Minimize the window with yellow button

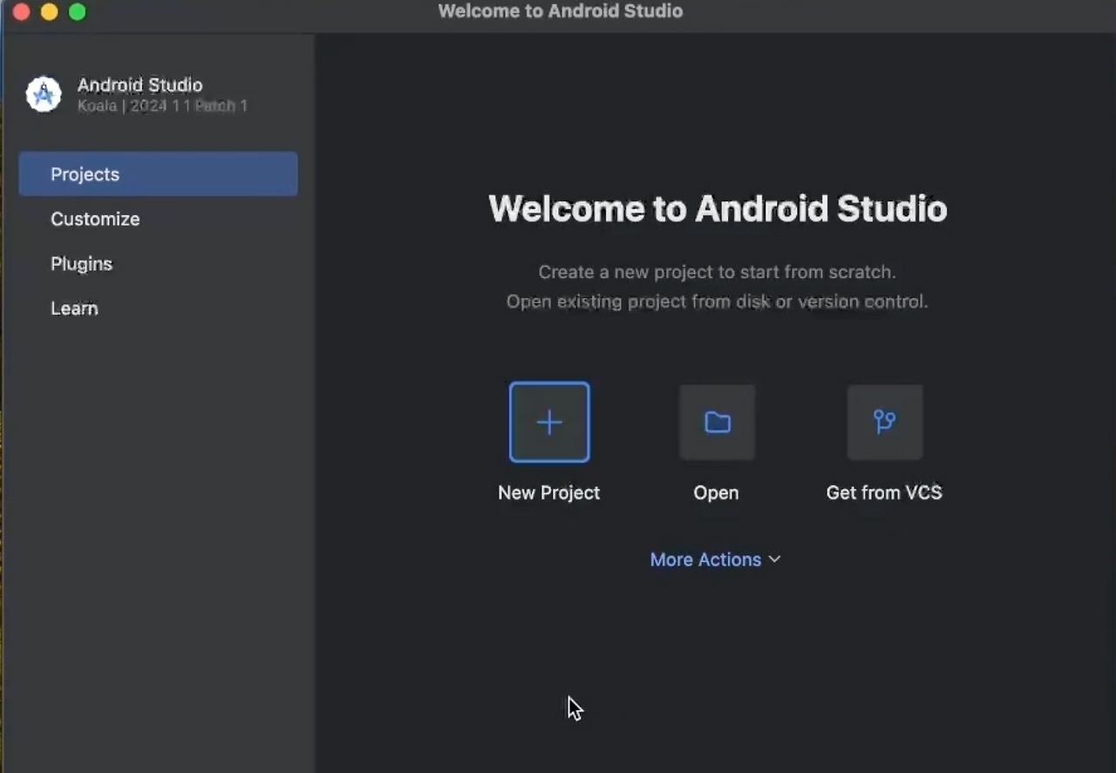[50, 12]
